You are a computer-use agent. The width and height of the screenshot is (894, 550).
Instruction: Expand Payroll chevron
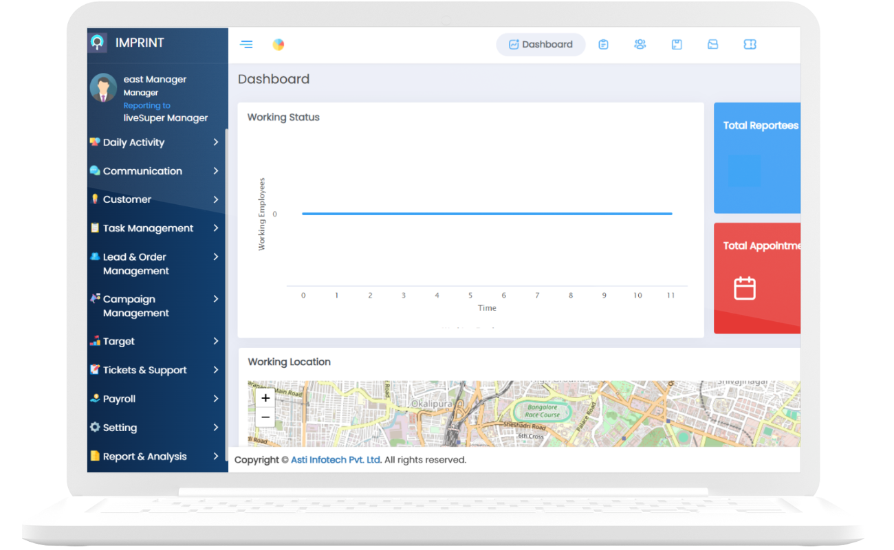click(x=216, y=399)
